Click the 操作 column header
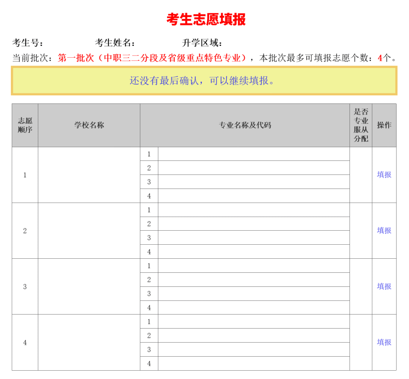409x379 pixels. [384, 125]
